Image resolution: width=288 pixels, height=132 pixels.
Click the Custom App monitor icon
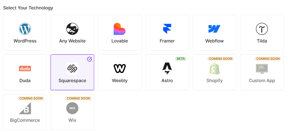click(x=262, y=69)
